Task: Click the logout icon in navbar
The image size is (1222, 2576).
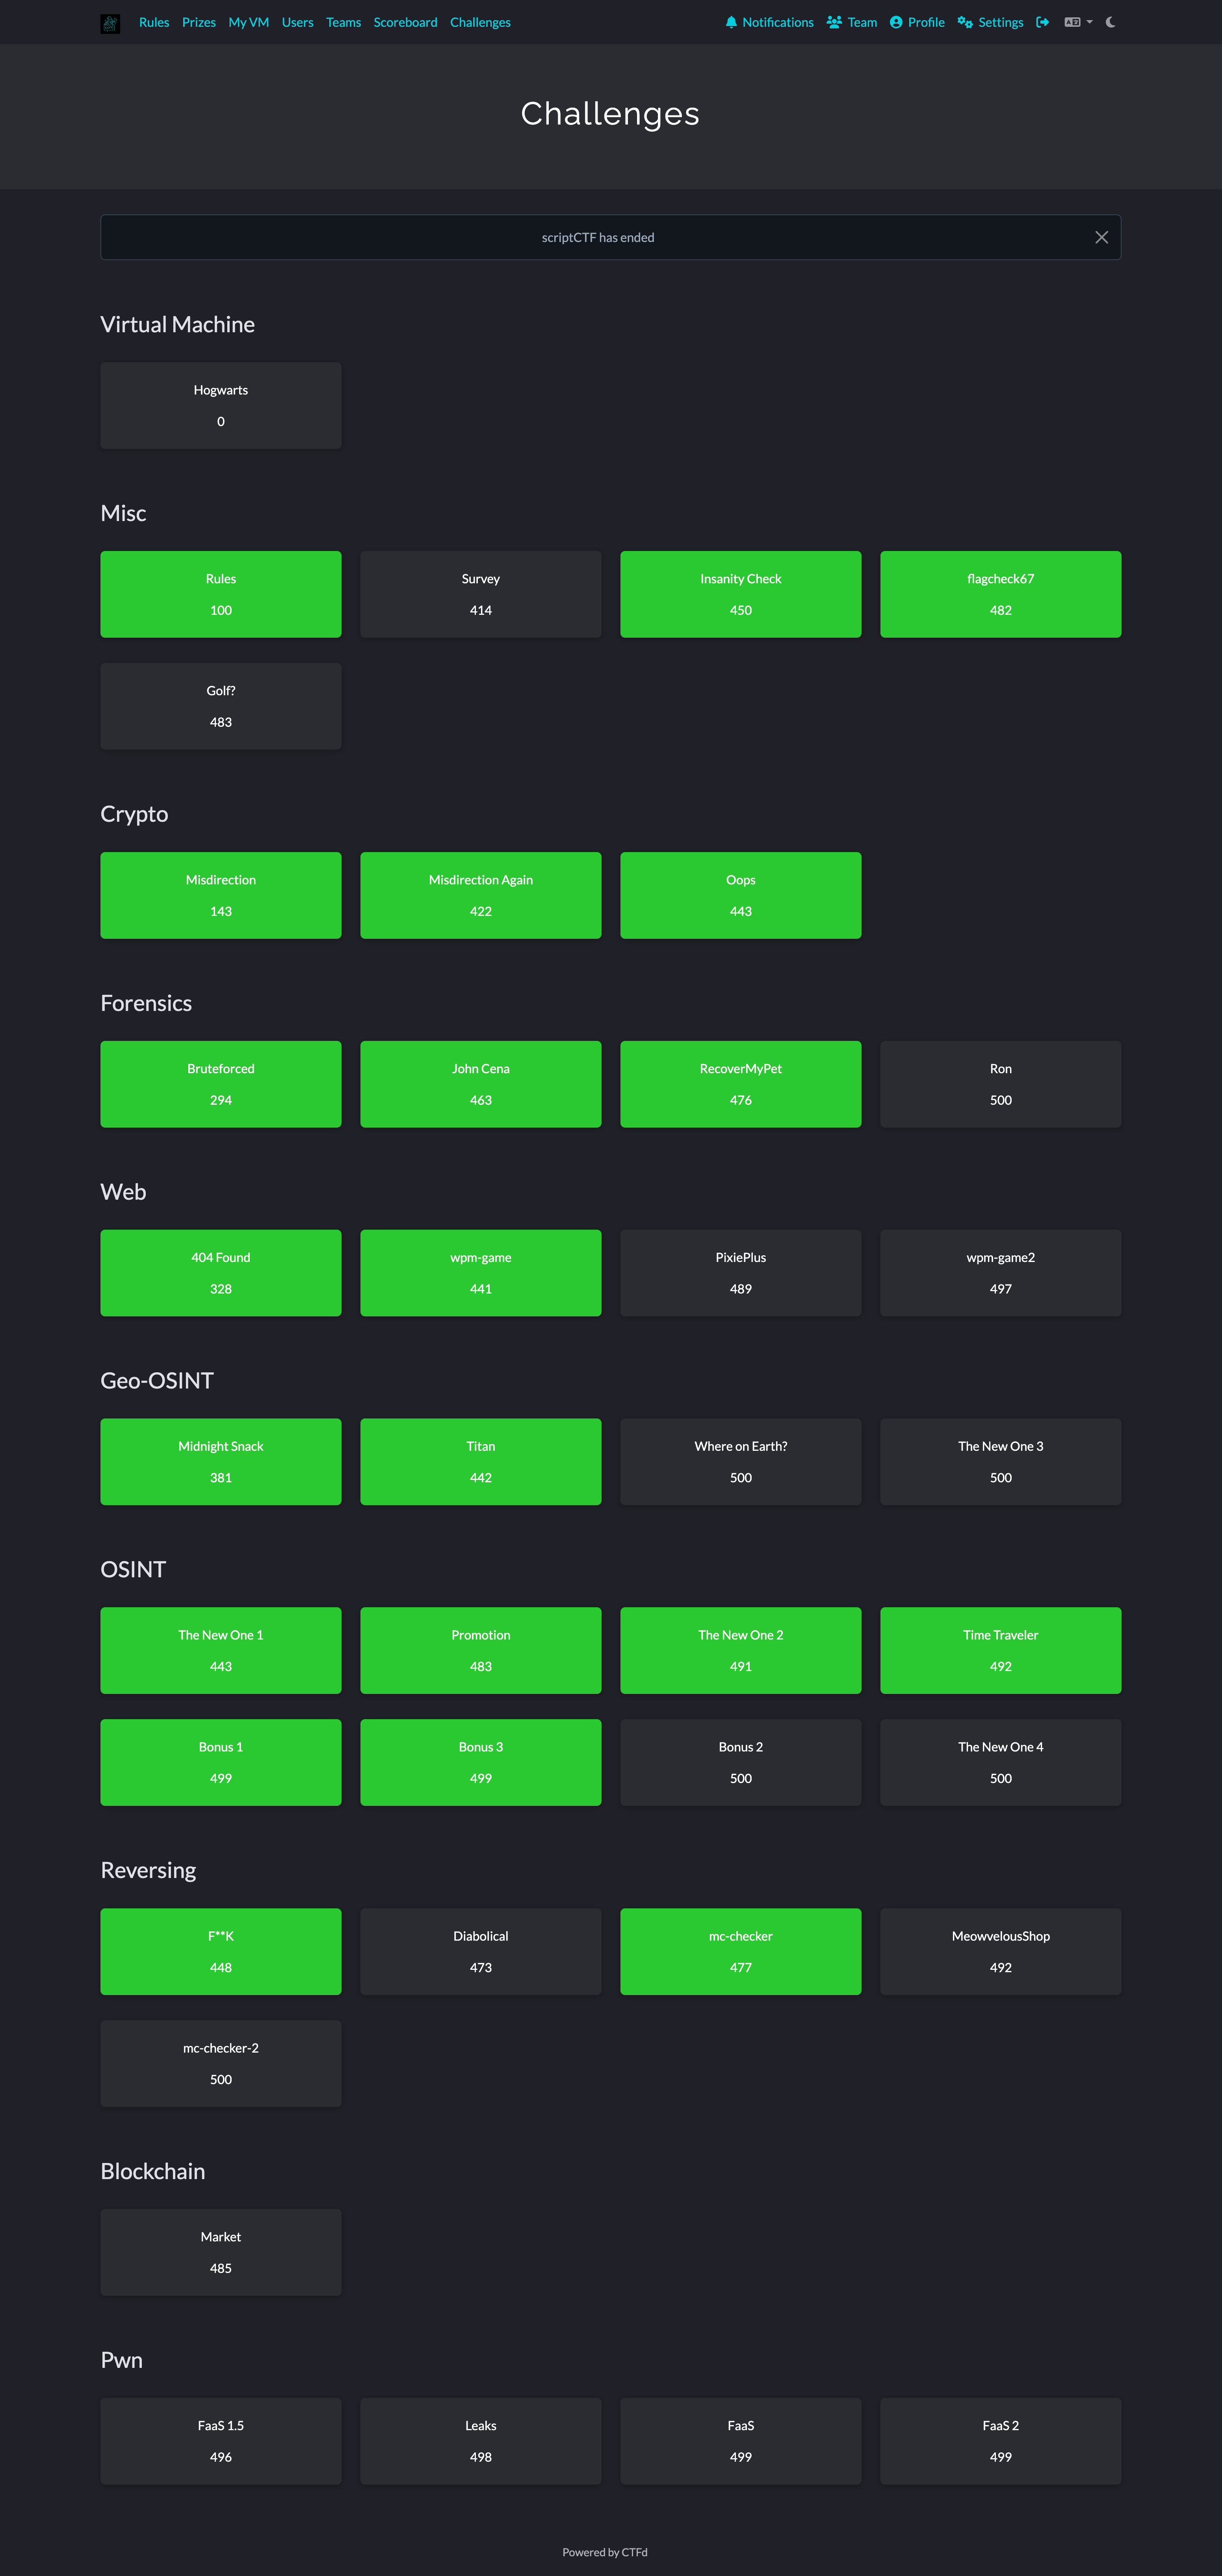Action: (1042, 22)
